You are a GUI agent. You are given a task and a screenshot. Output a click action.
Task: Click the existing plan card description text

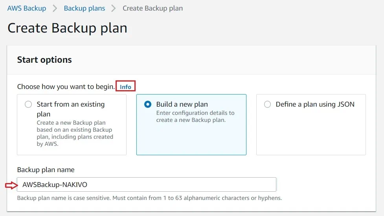click(x=75, y=133)
